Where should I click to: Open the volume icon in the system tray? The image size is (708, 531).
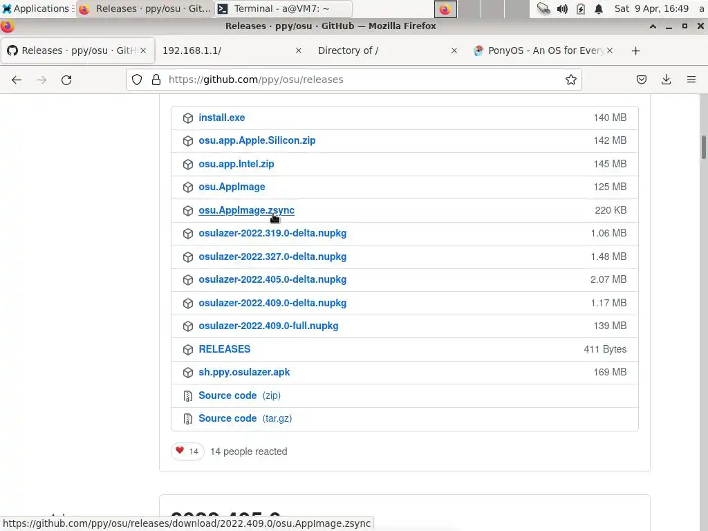pyautogui.click(x=562, y=9)
